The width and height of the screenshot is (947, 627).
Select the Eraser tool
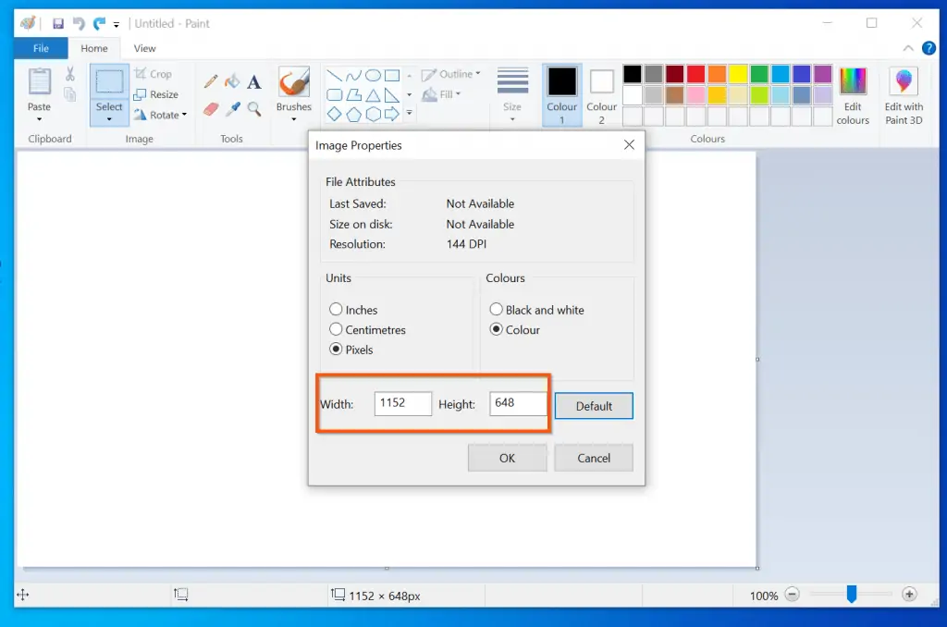point(211,109)
